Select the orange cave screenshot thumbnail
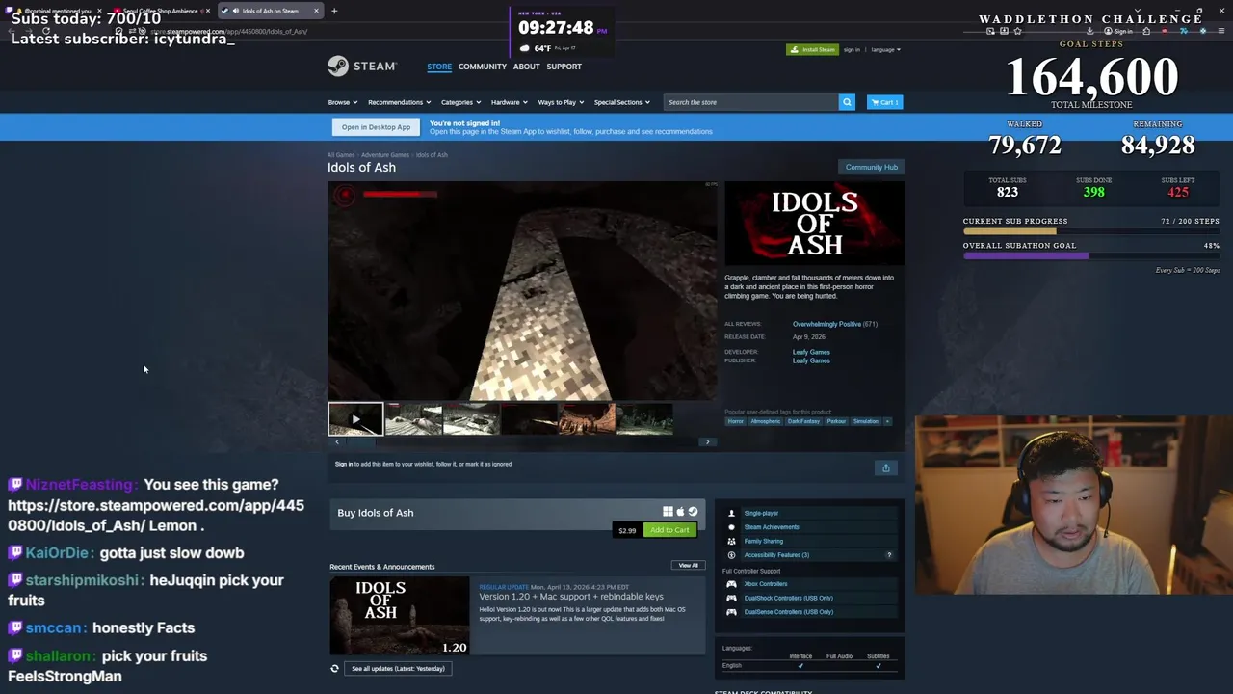Image resolution: width=1233 pixels, height=694 pixels. [x=587, y=419]
